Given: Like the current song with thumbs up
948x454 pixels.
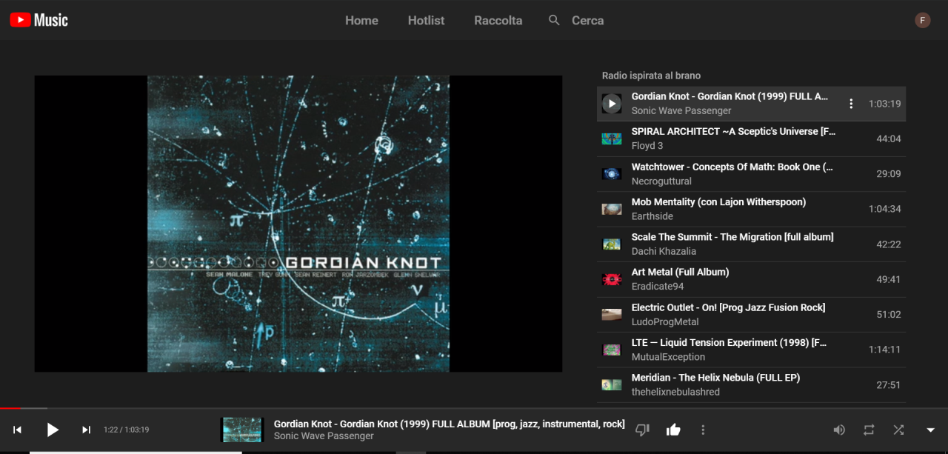Looking at the screenshot, I should tap(673, 430).
